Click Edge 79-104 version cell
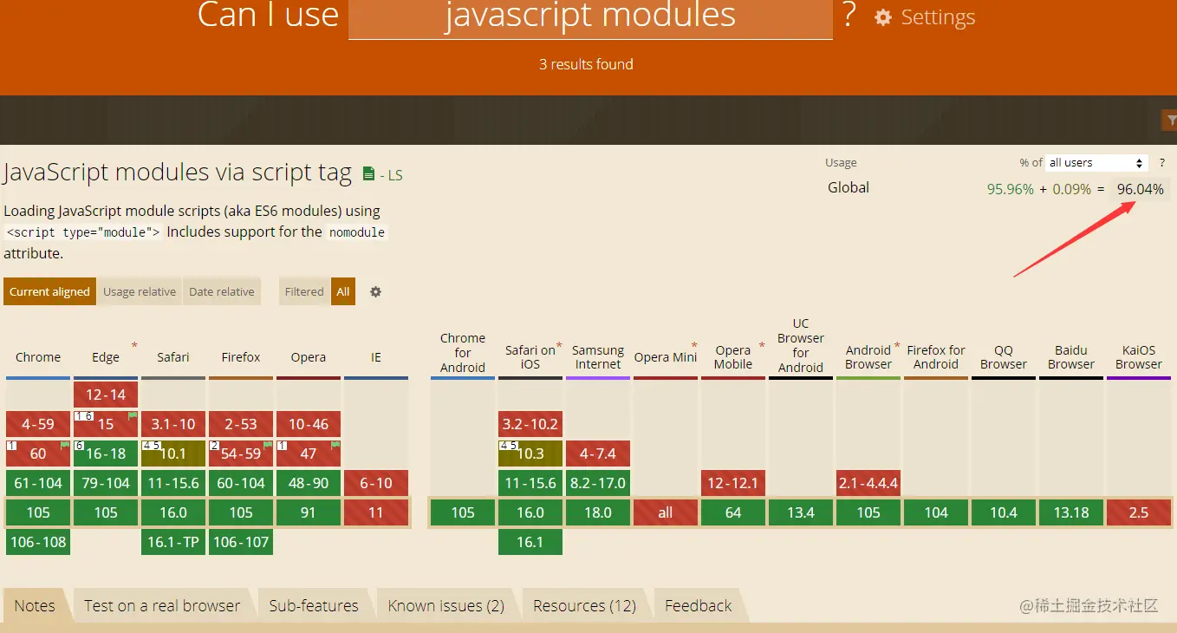Image resolution: width=1177 pixels, height=633 pixels. [x=106, y=483]
